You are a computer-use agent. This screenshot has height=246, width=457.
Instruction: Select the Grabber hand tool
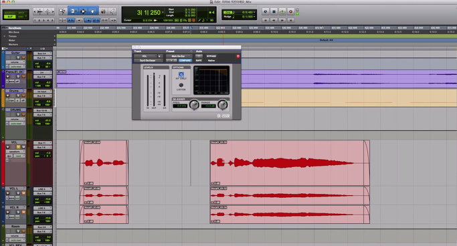93,11
